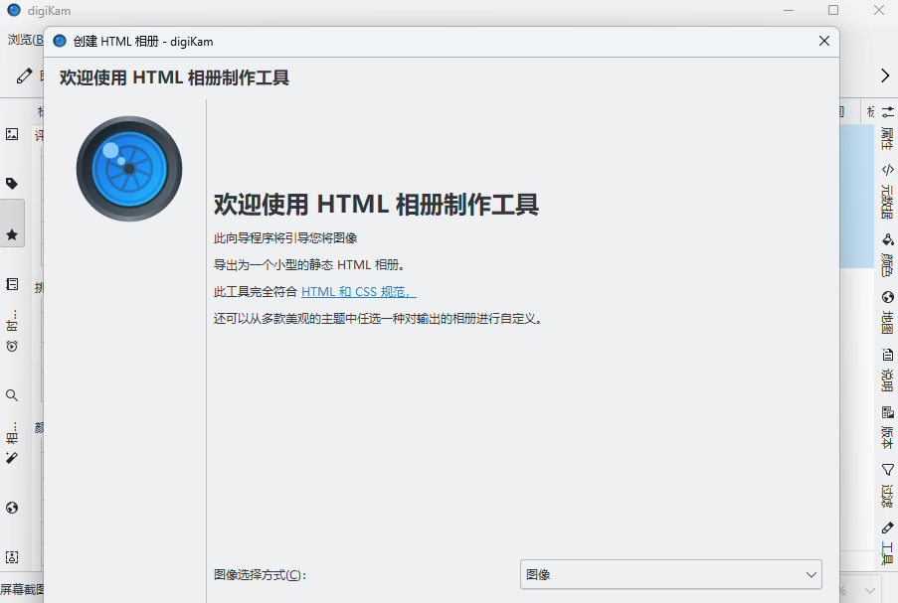Open the Albums panel in left sidebar
Screen dimensions: 898x603
pos(12,134)
